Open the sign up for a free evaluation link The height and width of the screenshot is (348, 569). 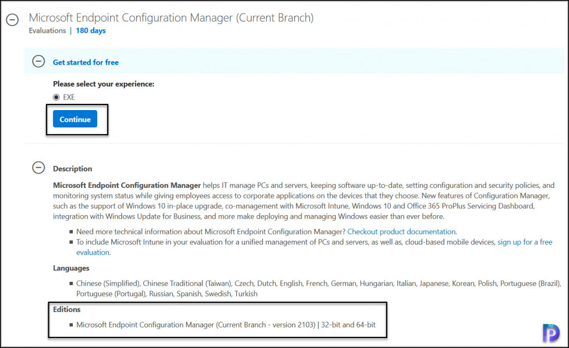point(525,242)
